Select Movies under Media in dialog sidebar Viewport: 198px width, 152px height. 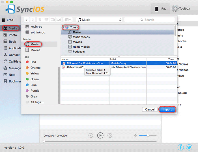click(33, 50)
